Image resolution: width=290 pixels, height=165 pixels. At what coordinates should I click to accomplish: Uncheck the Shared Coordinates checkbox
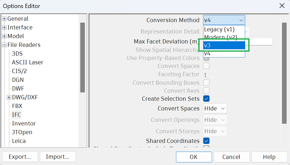[x=206, y=141]
